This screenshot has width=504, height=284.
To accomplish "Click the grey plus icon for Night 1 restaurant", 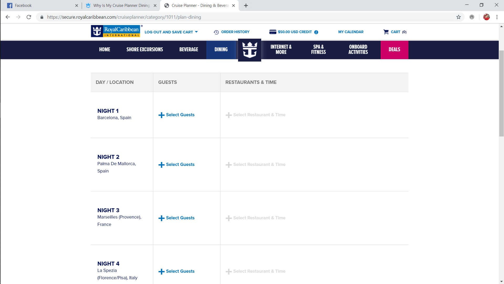I will tap(229, 115).
